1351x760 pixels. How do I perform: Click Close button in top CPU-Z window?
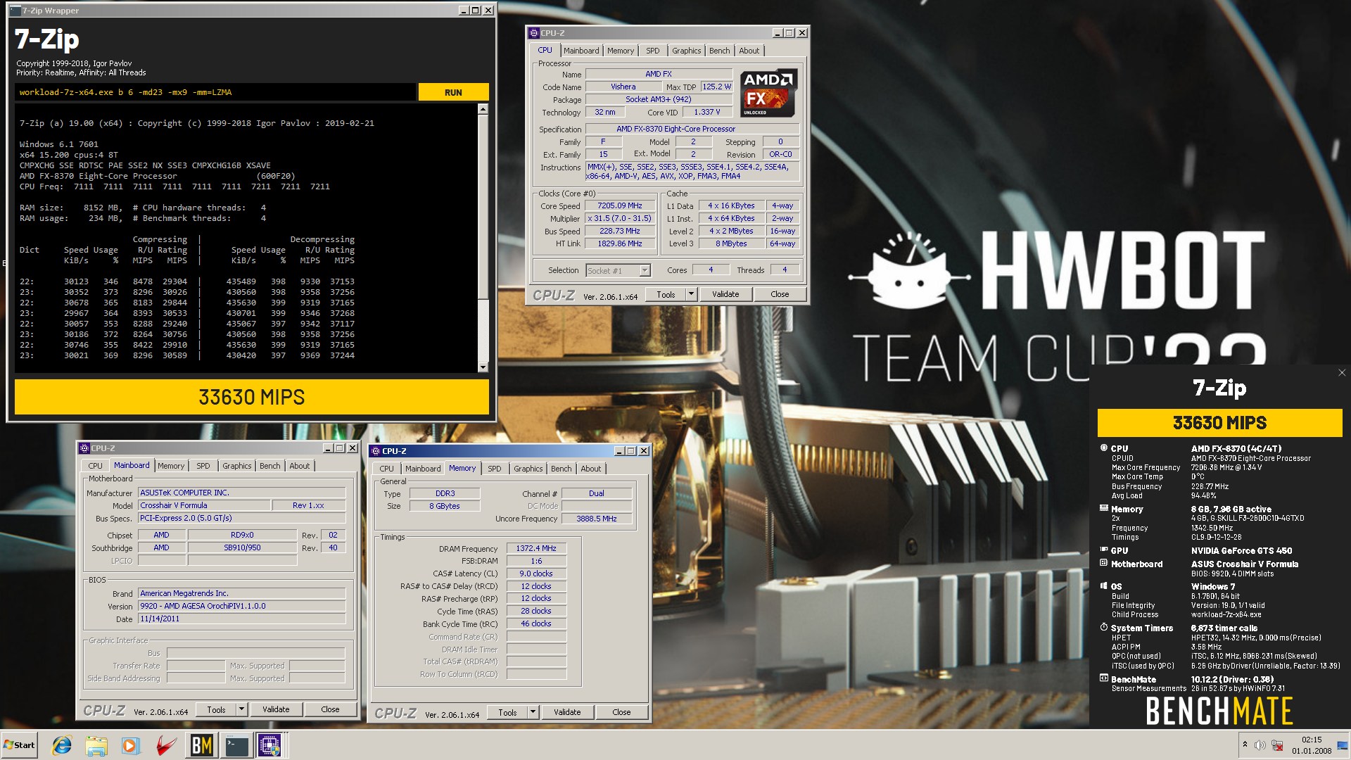coord(780,295)
